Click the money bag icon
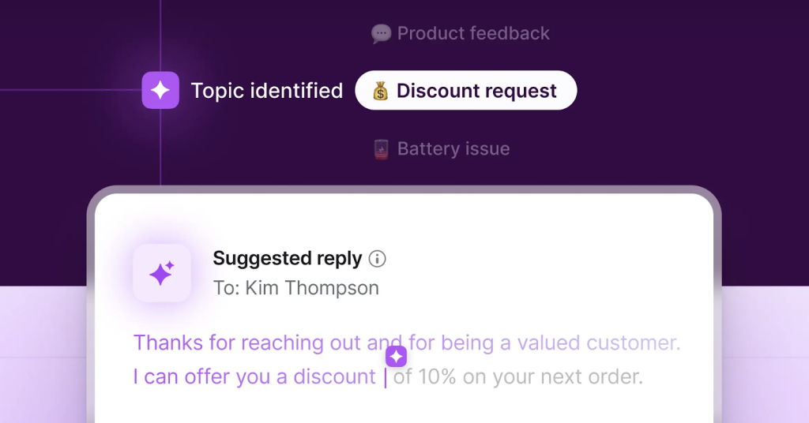Screen dimensions: 809x423 click(381, 92)
